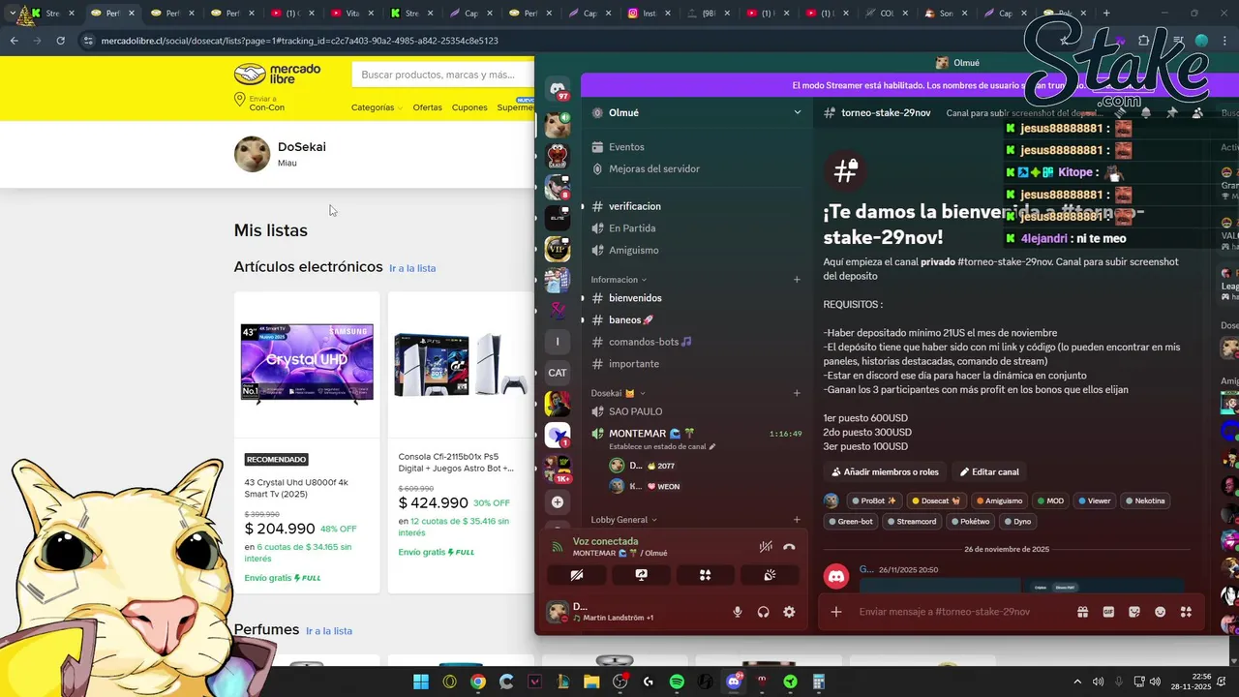This screenshot has height=697, width=1239.
Task: Click the ProBot role tag
Action: pos(873,500)
